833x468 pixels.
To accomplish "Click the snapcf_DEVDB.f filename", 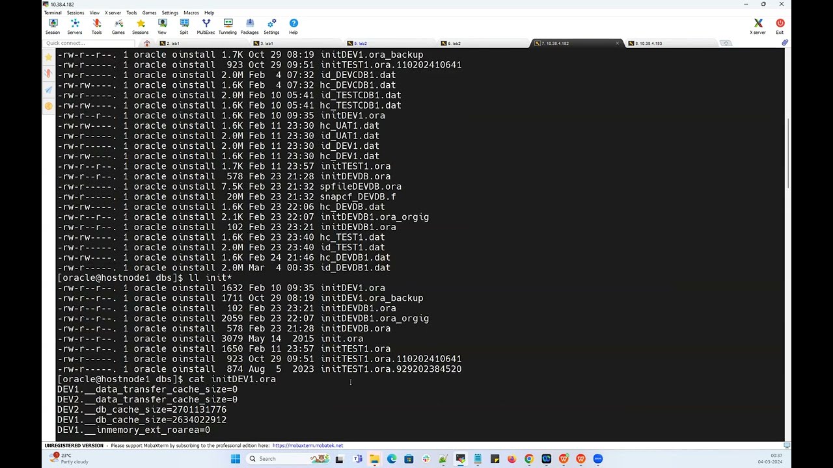I will click(x=358, y=197).
